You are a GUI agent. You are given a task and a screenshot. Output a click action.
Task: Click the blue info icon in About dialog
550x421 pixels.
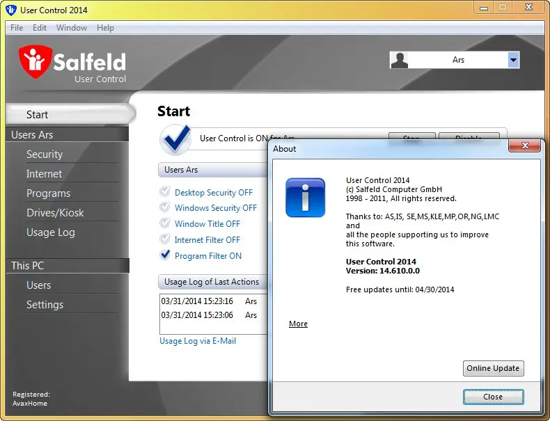[x=305, y=198]
